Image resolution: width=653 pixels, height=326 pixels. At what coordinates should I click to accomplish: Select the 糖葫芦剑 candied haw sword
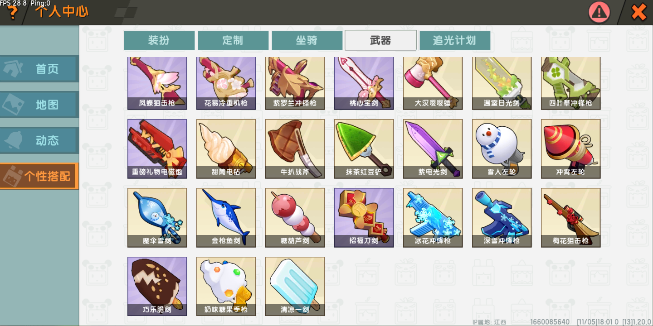(295, 218)
